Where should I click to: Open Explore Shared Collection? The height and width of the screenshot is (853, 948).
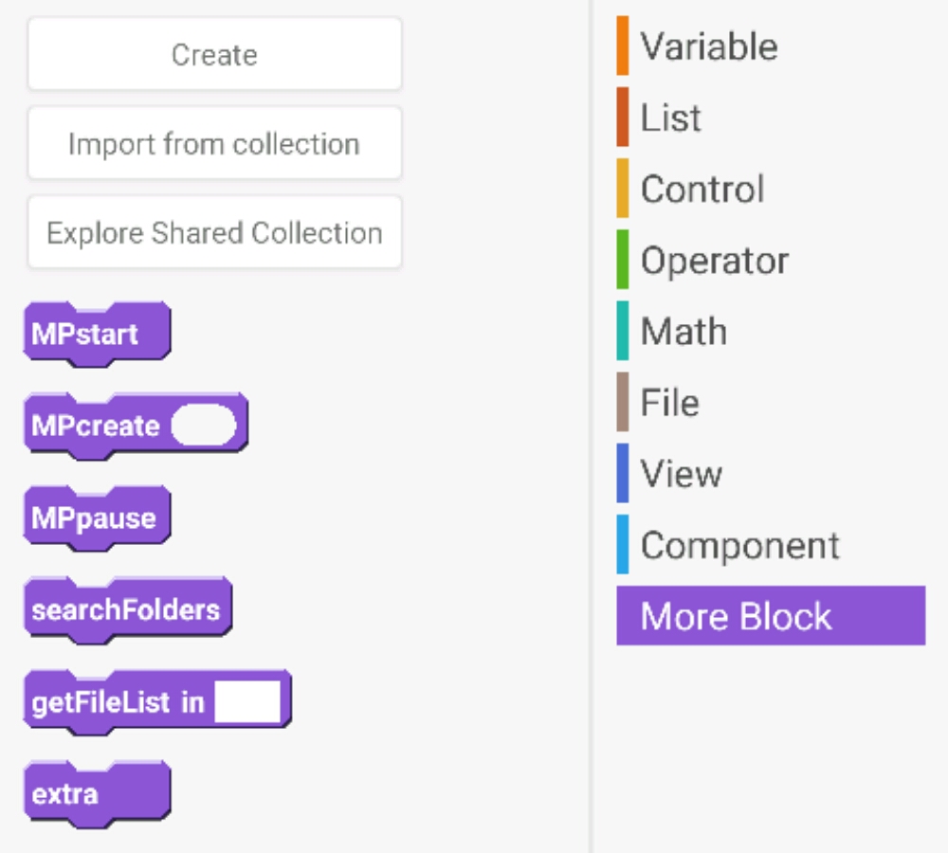(214, 233)
